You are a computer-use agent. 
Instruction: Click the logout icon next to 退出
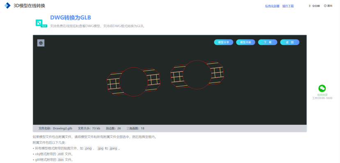(325, 6)
